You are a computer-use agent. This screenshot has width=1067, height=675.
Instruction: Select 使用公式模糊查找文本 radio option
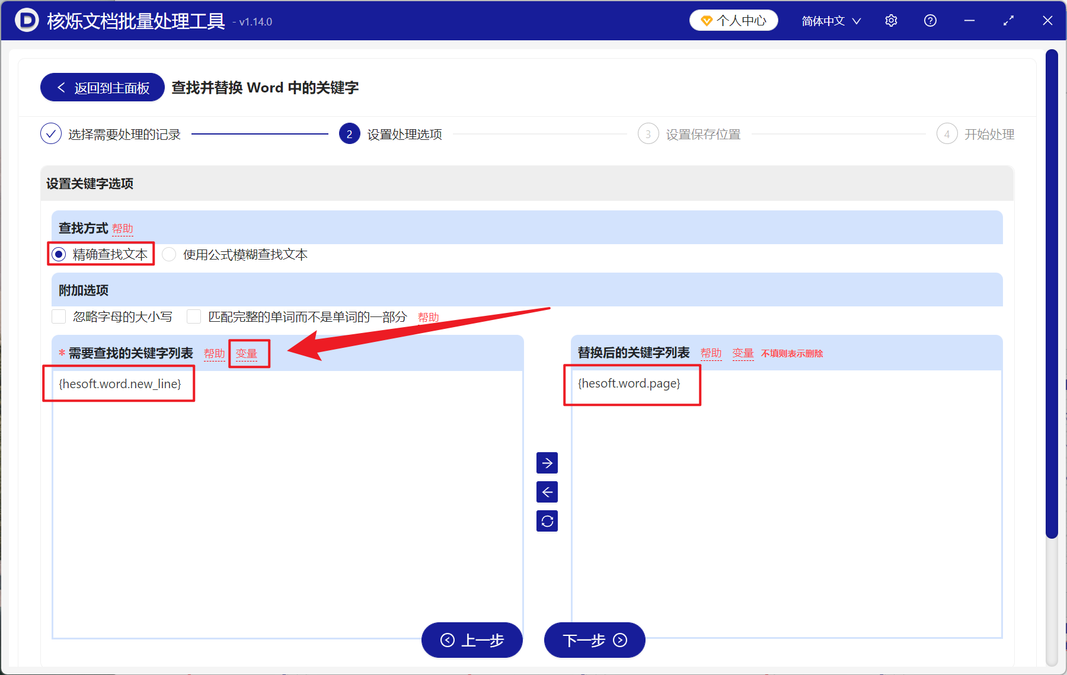pyautogui.click(x=169, y=254)
